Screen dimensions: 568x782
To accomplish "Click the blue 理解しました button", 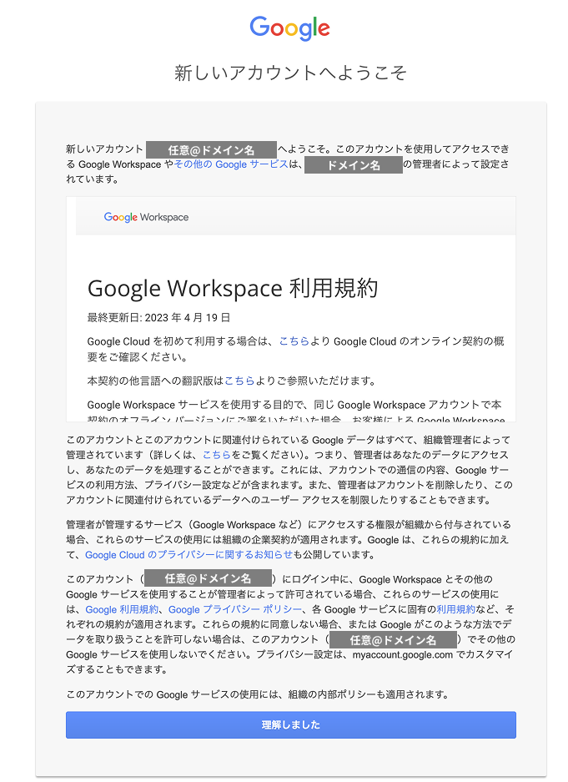I will coord(290,724).
